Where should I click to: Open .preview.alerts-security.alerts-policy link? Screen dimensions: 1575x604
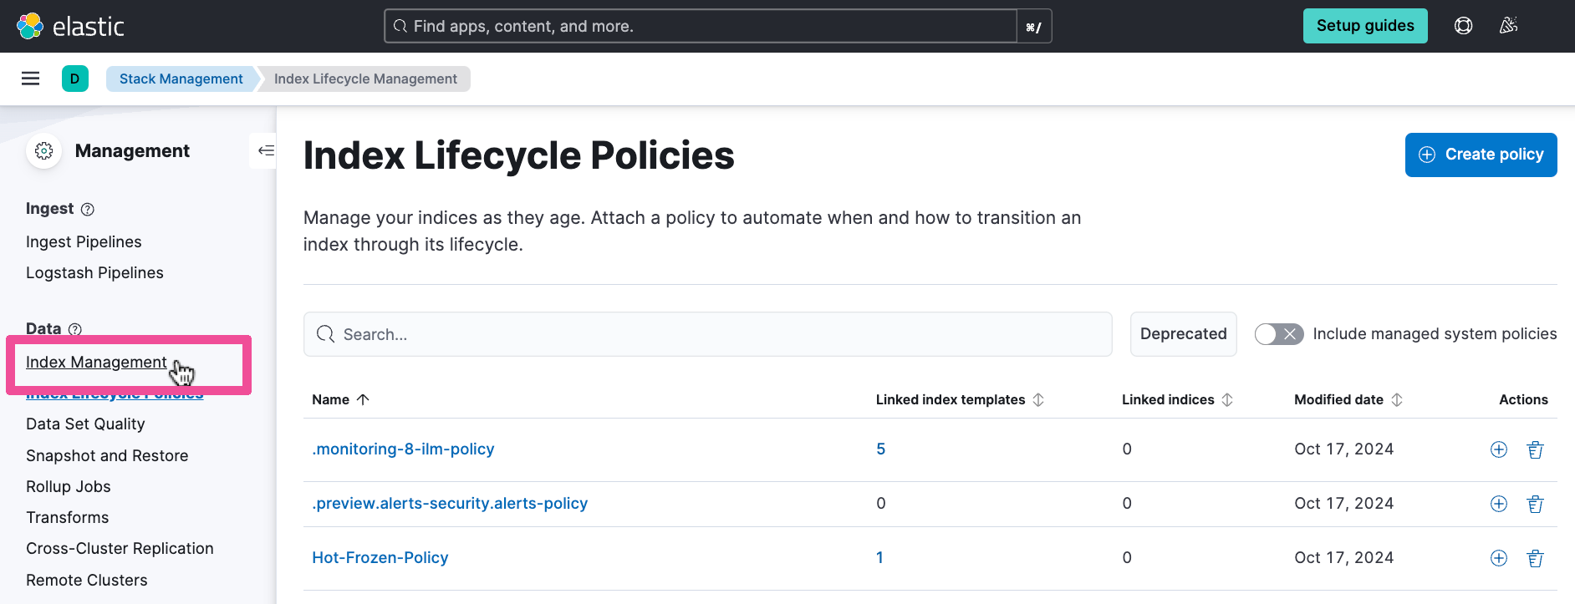(450, 503)
